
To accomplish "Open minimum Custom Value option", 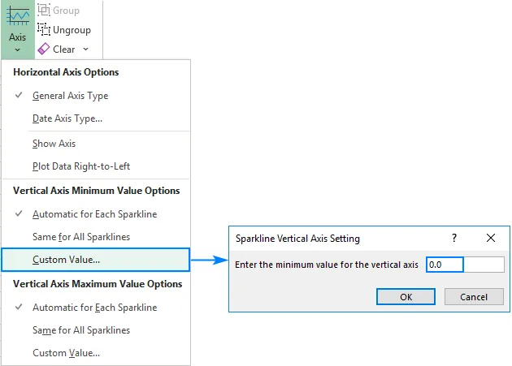I will [x=67, y=260].
